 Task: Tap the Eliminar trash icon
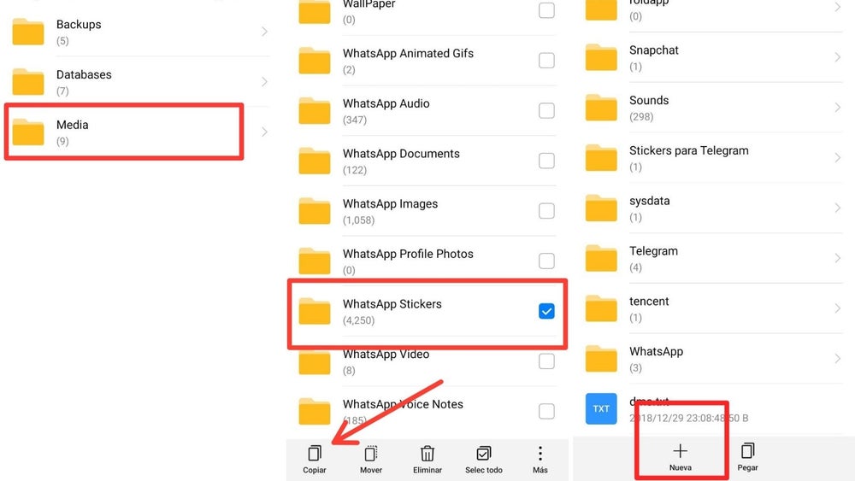click(x=427, y=454)
